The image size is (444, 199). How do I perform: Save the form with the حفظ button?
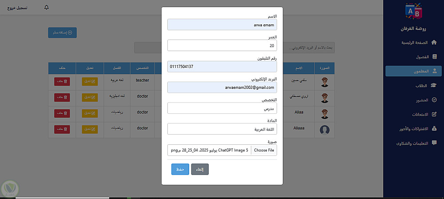(180, 169)
